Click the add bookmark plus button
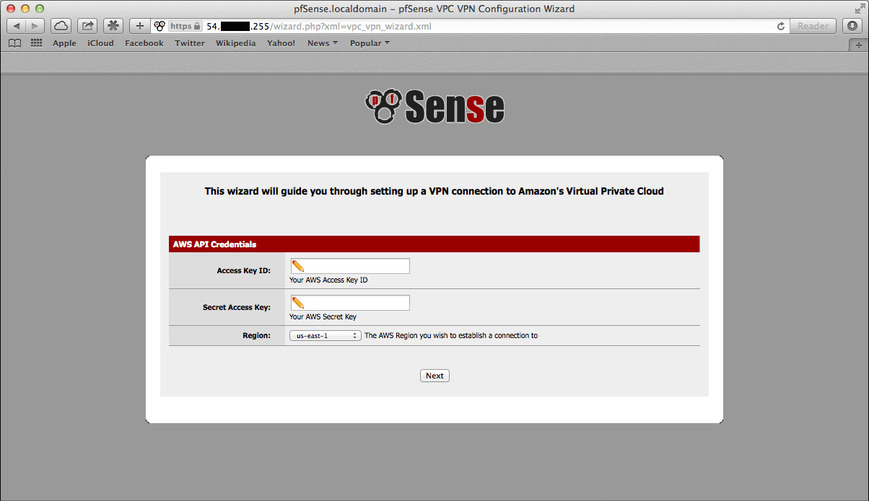The image size is (869, 501). tap(140, 26)
